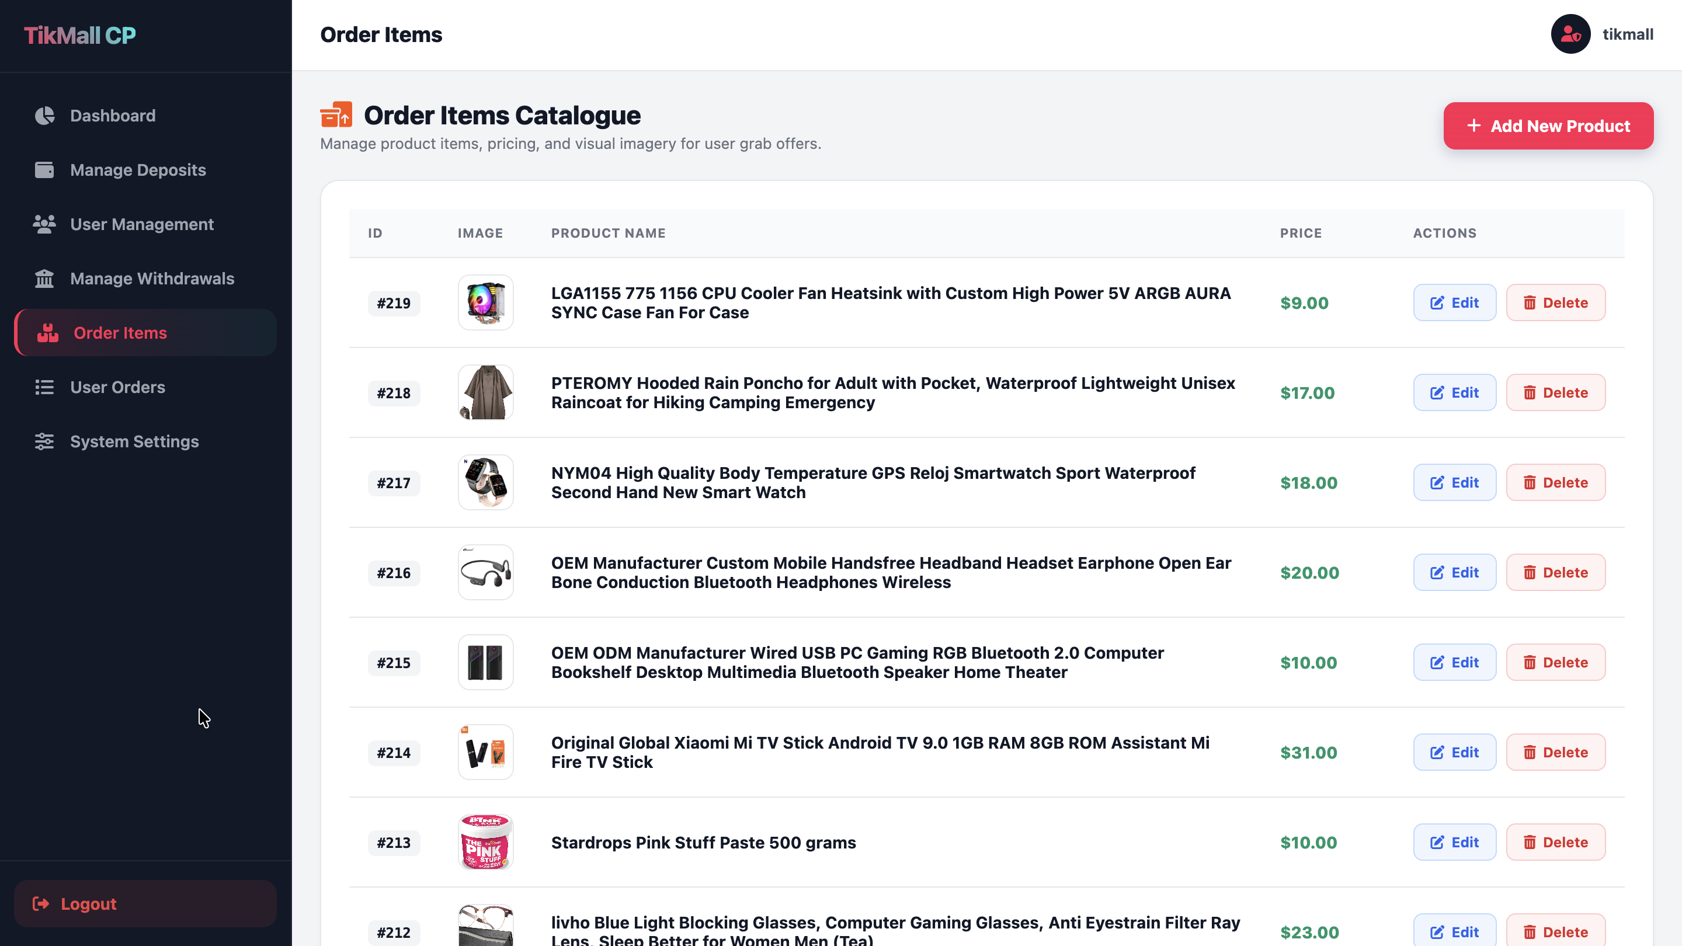Navigate to Manage Withdrawals
The height and width of the screenshot is (946, 1682).
pos(145,278)
